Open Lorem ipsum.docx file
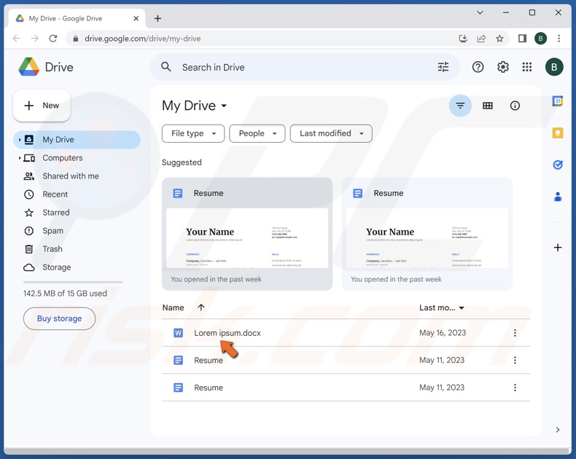The width and height of the screenshot is (576, 459). tap(227, 333)
